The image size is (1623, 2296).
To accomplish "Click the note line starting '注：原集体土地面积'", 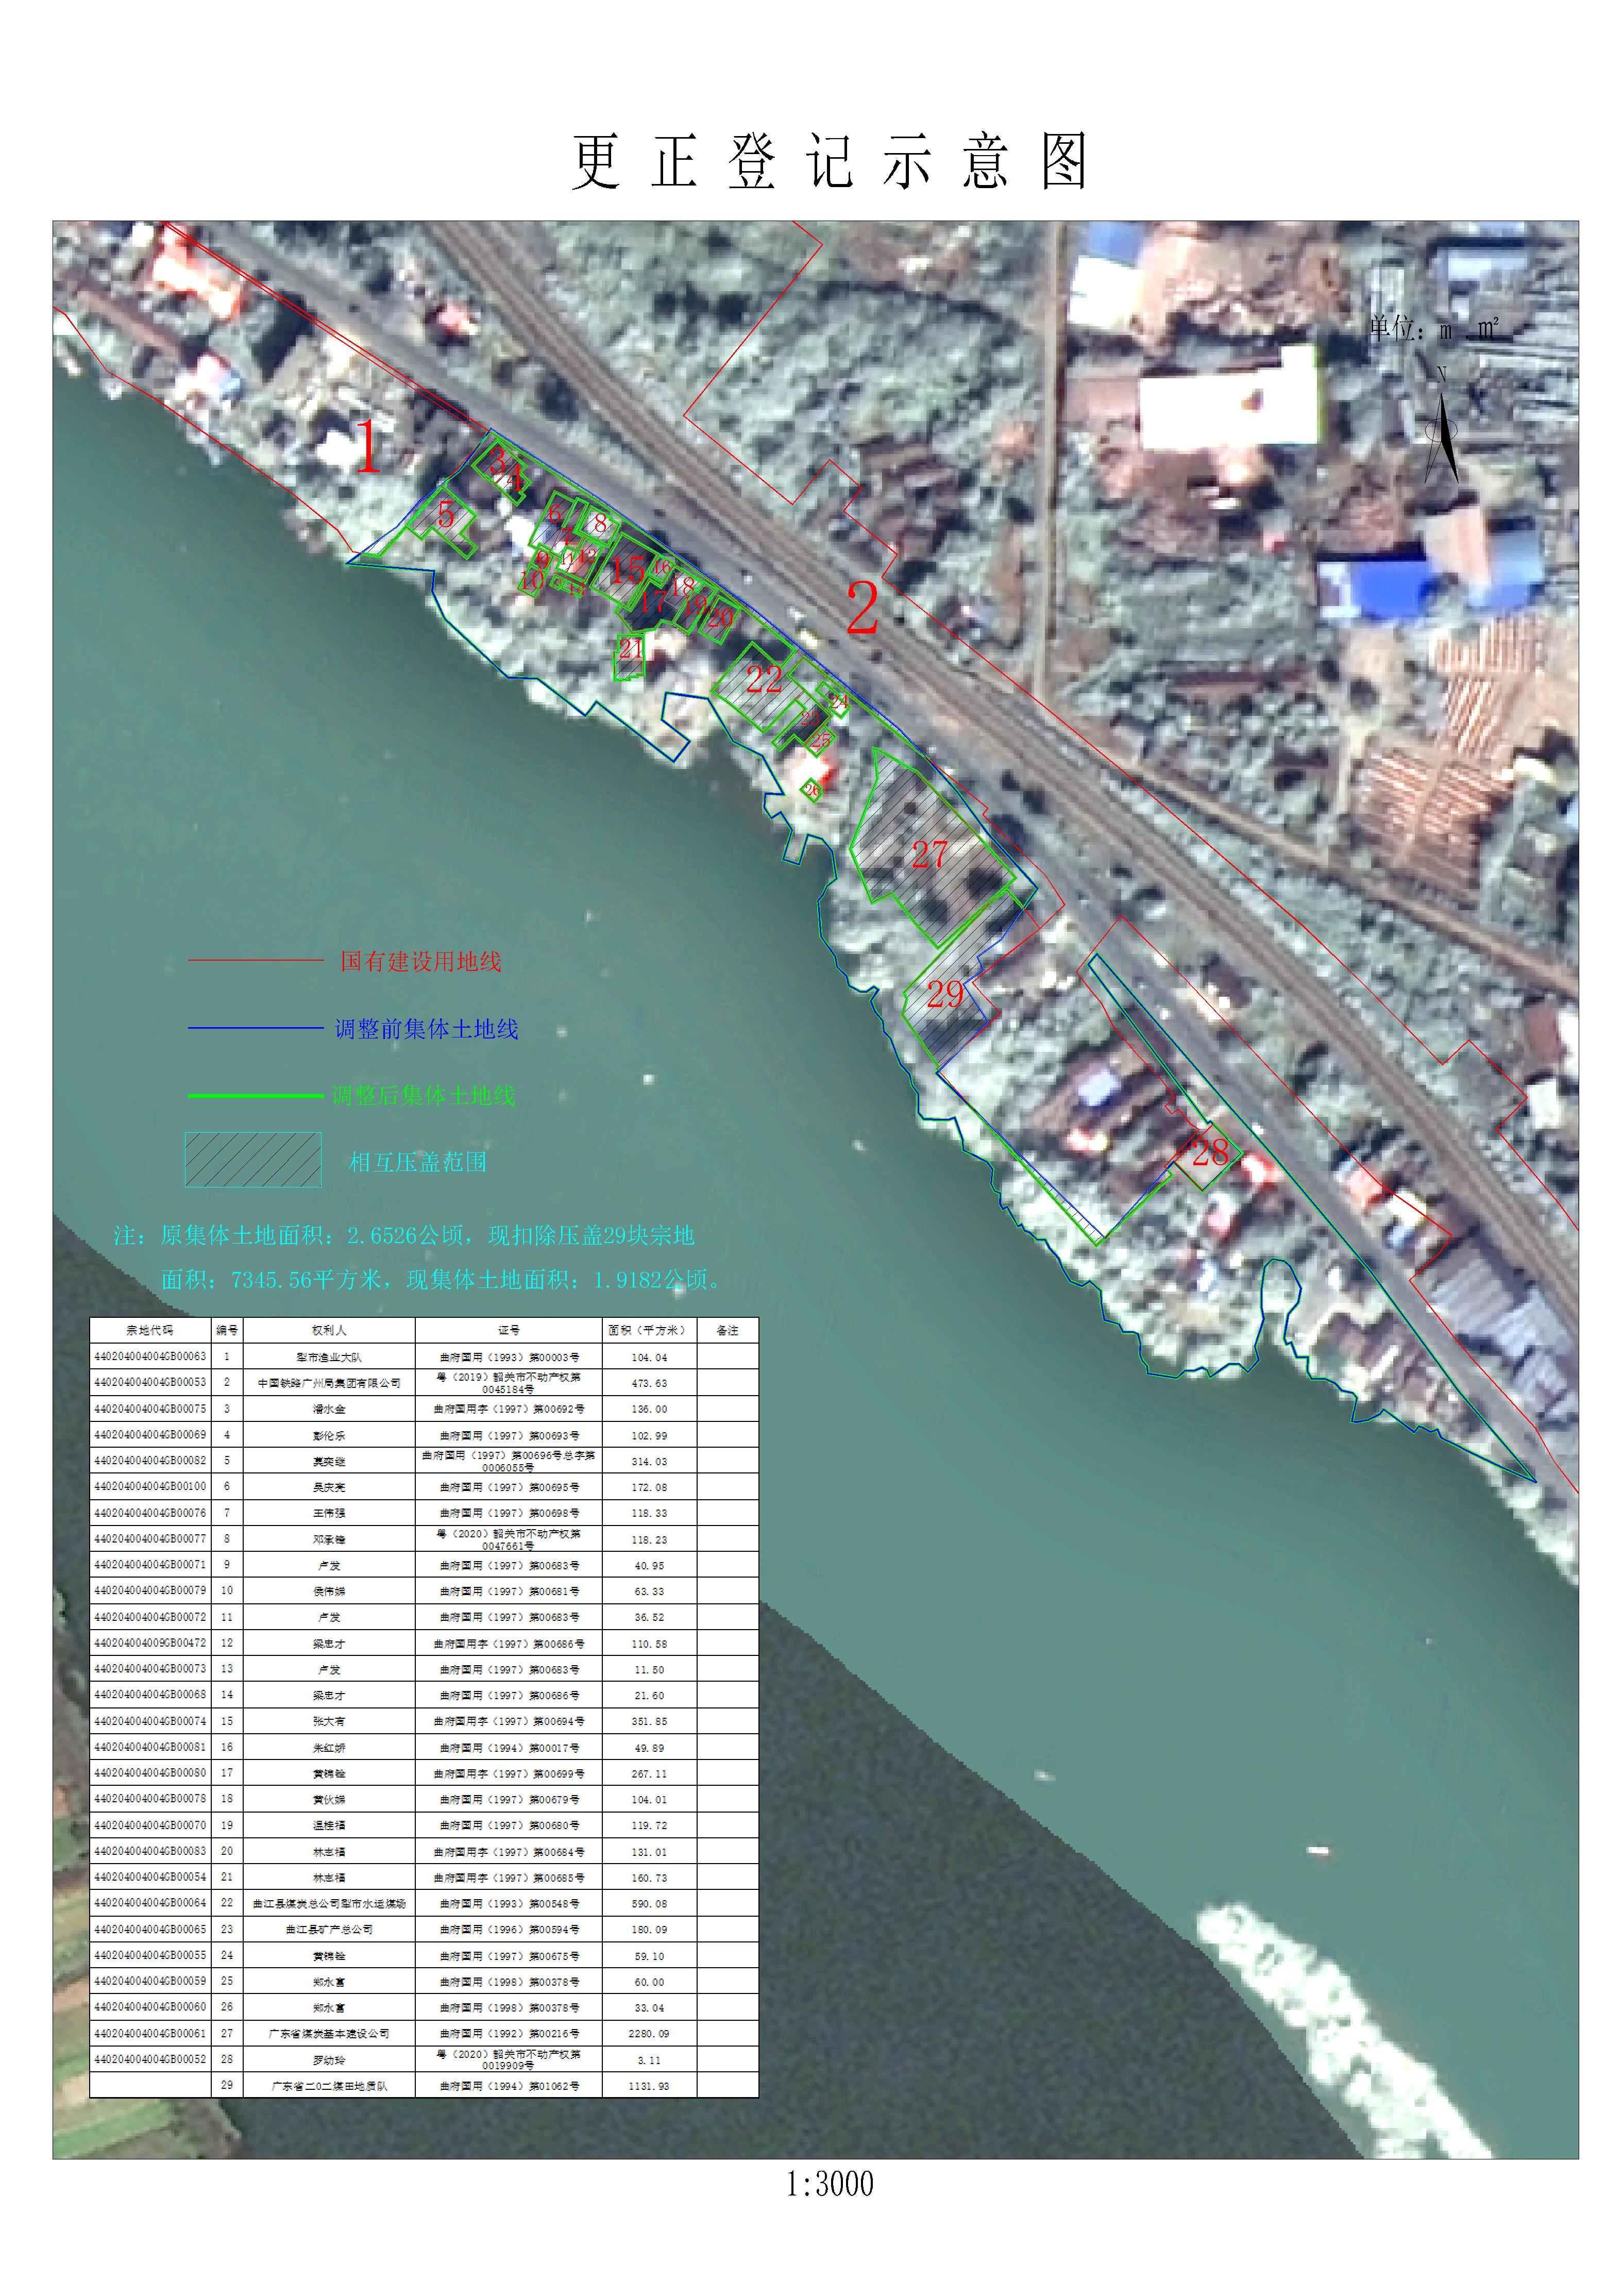I will tap(404, 1235).
